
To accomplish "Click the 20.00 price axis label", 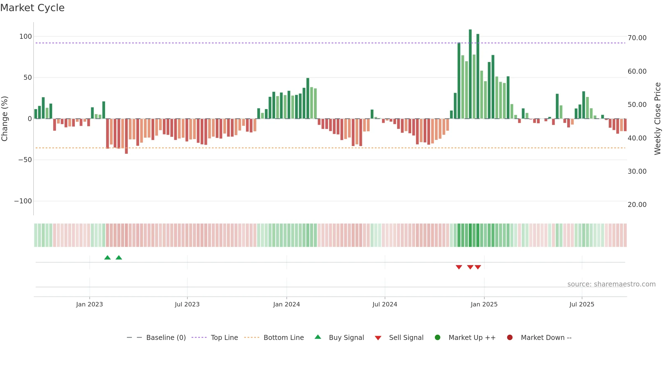I will point(637,205).
